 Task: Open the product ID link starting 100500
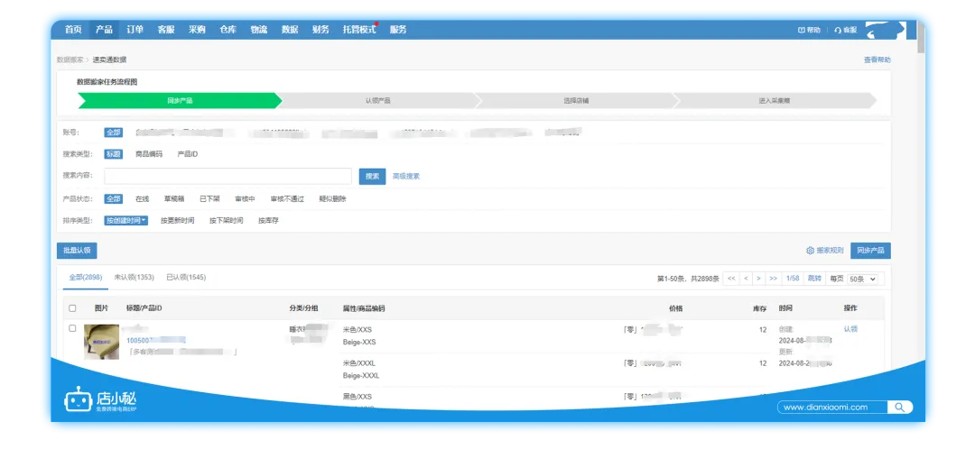coord(156,340)
